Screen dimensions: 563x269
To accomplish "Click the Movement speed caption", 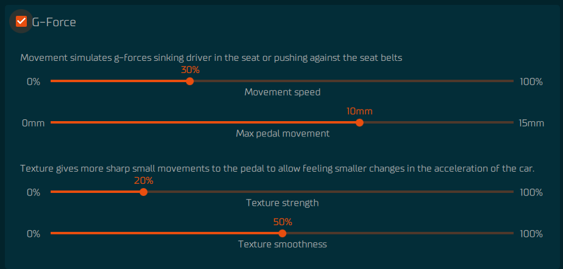I will 282,93.
